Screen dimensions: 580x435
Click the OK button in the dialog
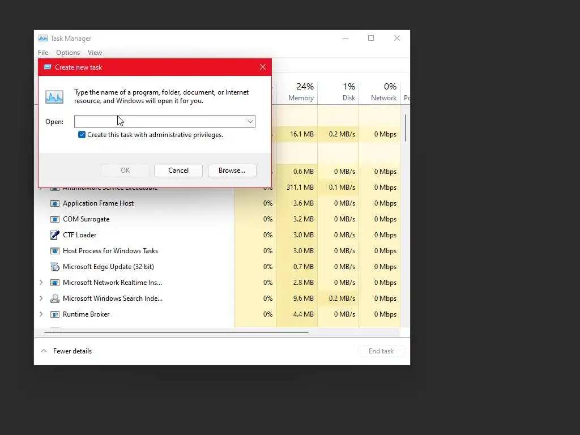coord(125,170)
